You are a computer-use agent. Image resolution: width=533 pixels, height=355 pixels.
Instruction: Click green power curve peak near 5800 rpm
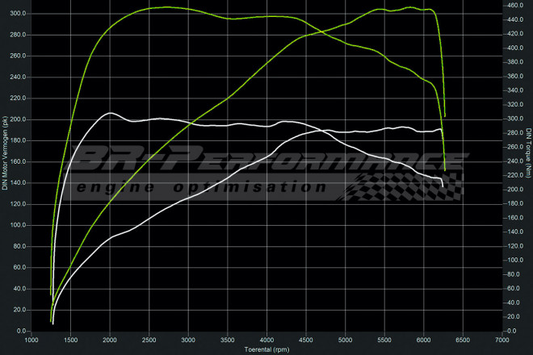[x=411, y=8]
